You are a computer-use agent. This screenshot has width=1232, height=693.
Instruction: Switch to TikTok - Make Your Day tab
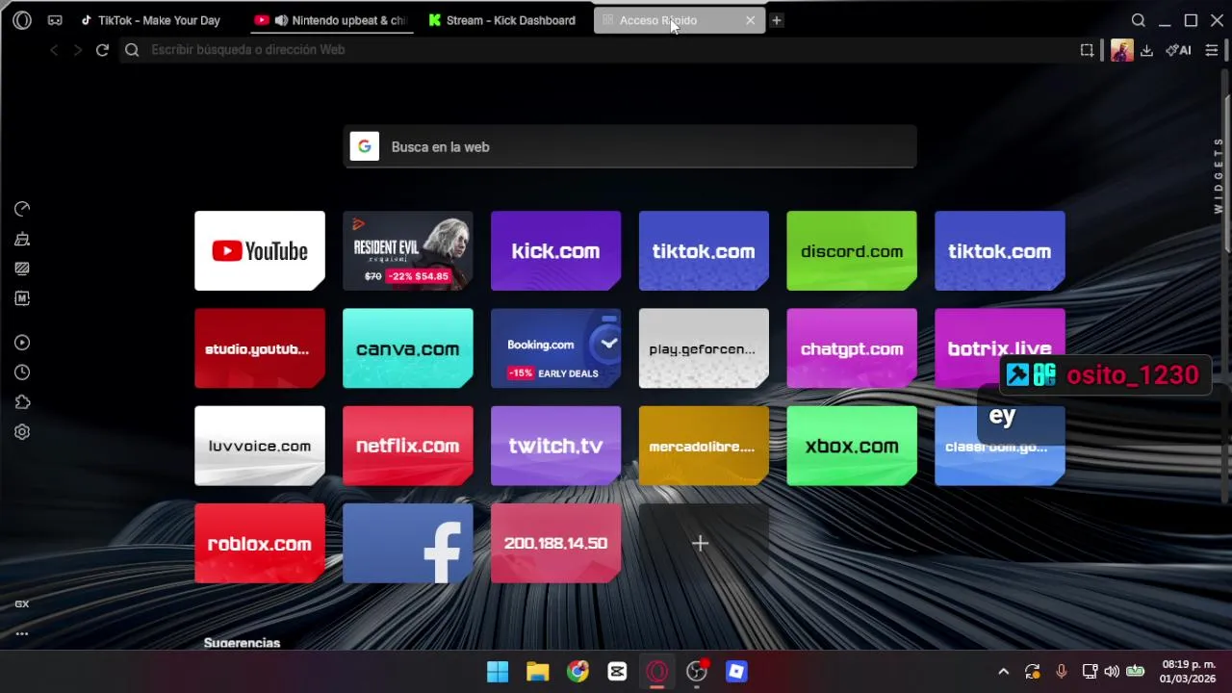(150, 20)
